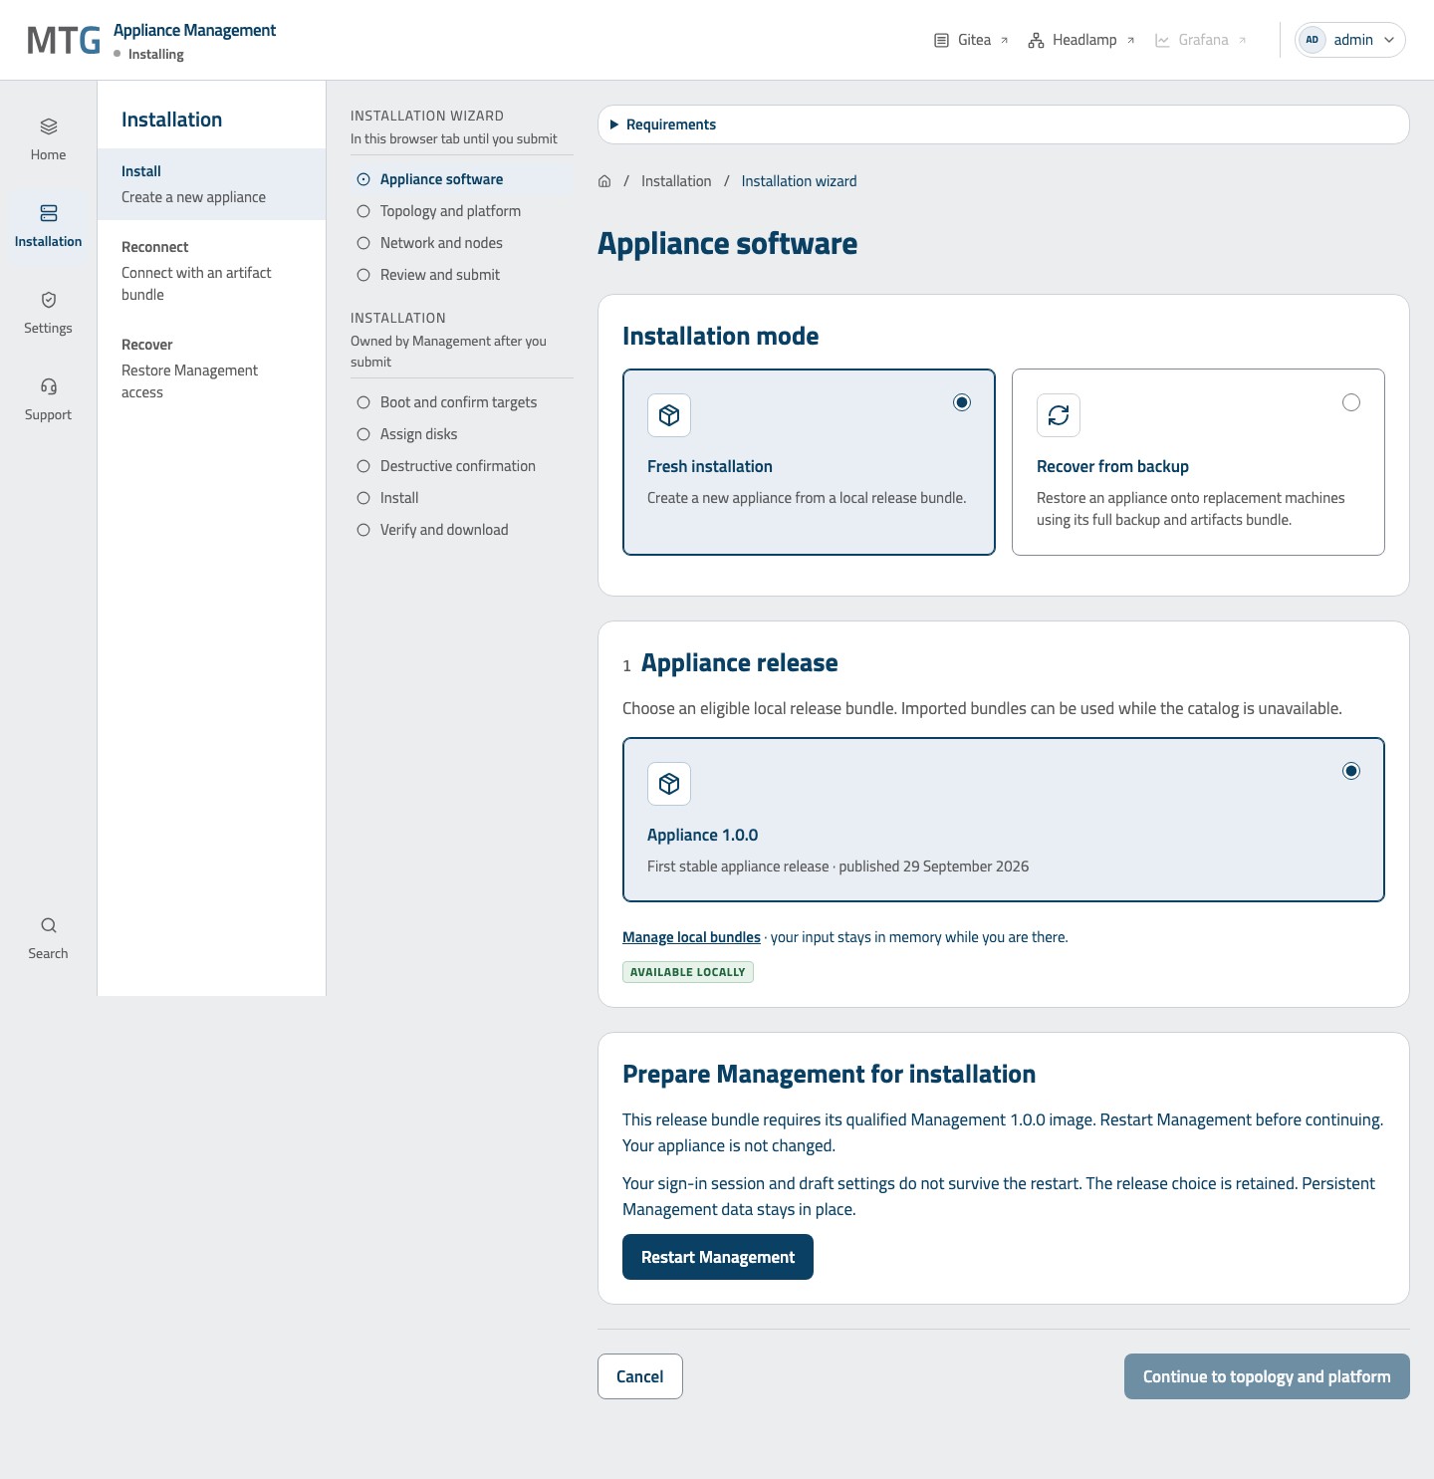Click the Cancel button

[640, 1376]
